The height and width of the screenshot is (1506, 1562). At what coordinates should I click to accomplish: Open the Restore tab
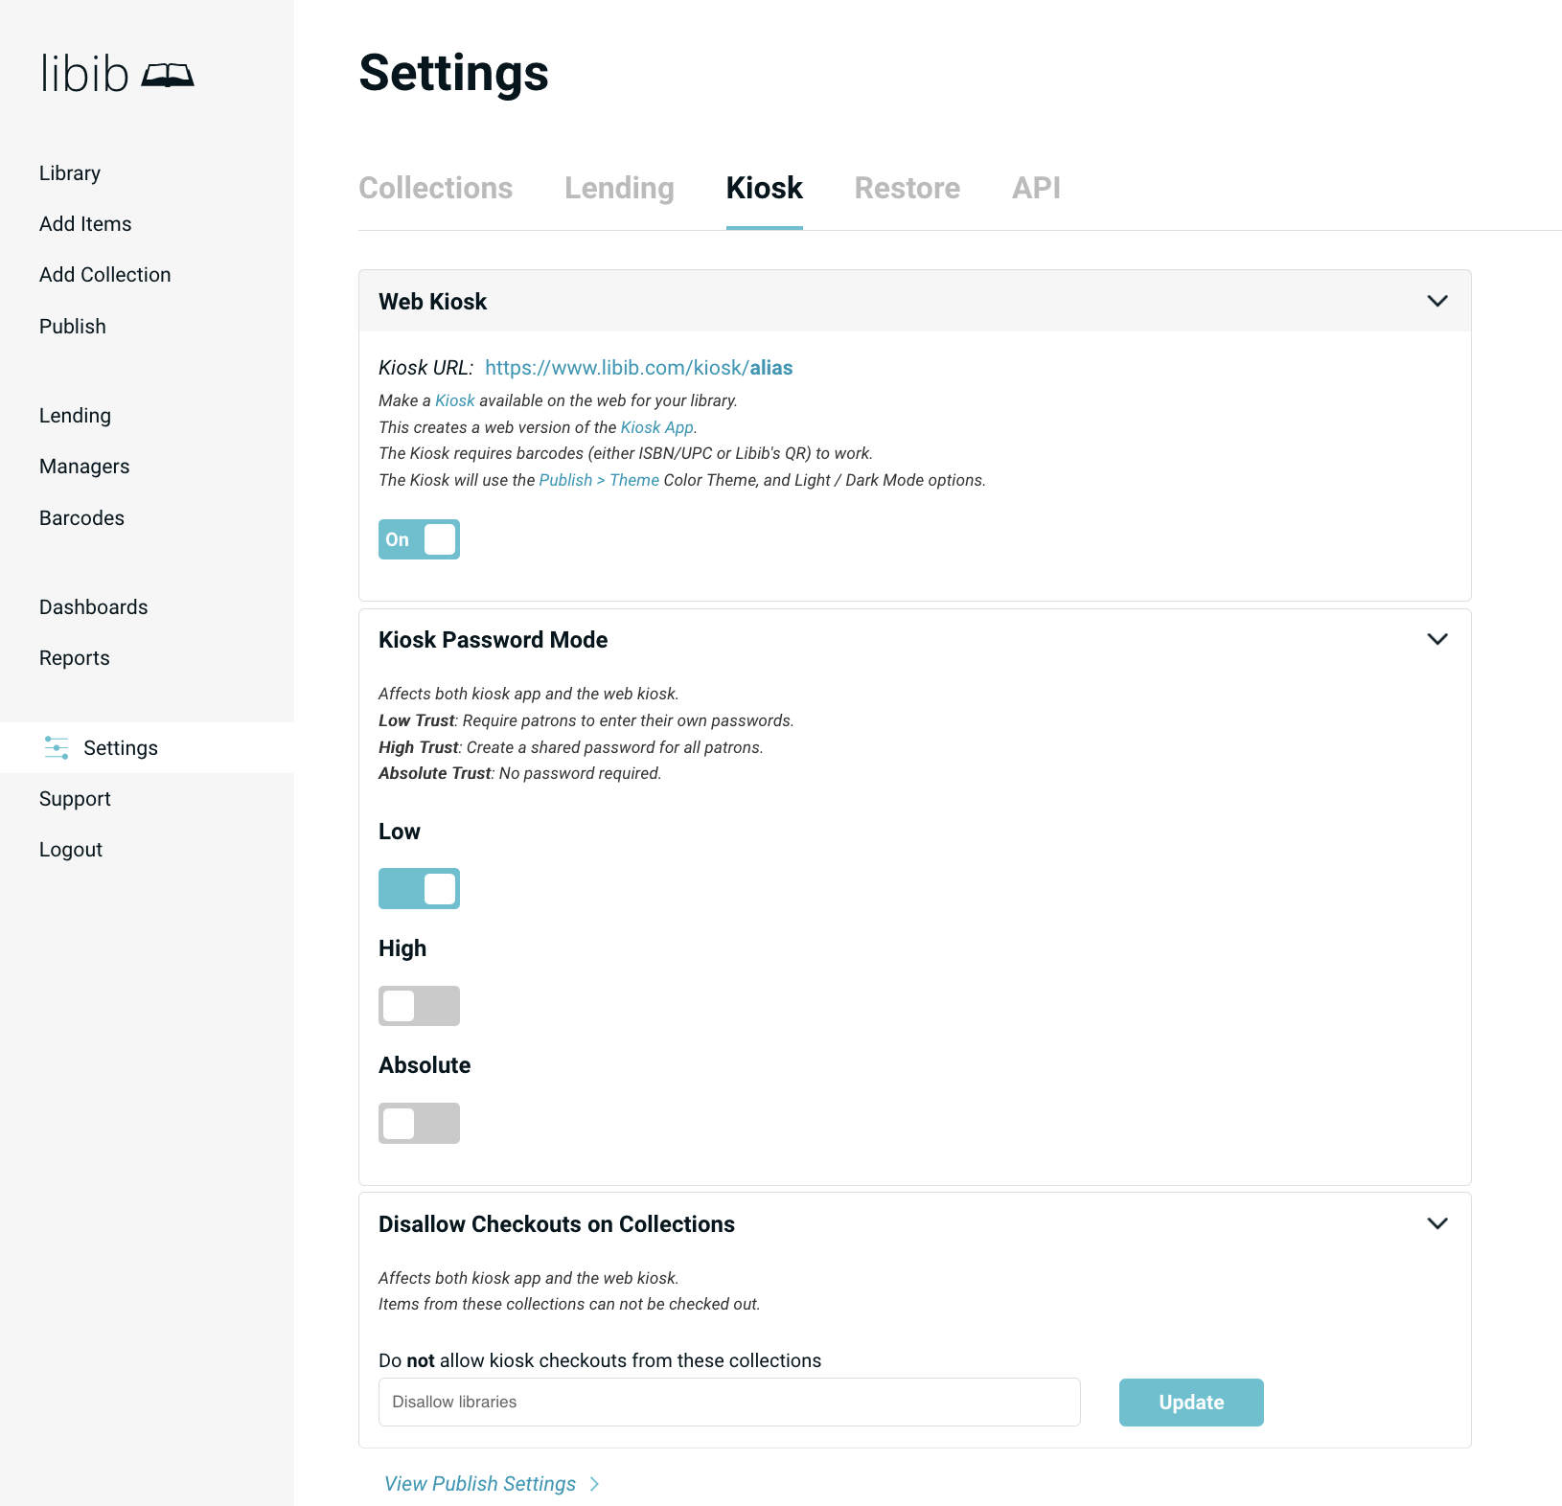point(907,188)
